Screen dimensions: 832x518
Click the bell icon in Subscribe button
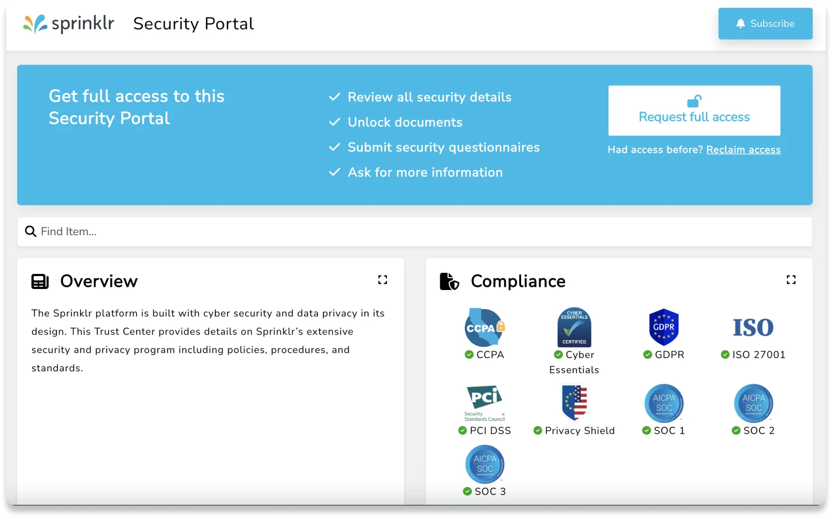click(740, 23)
